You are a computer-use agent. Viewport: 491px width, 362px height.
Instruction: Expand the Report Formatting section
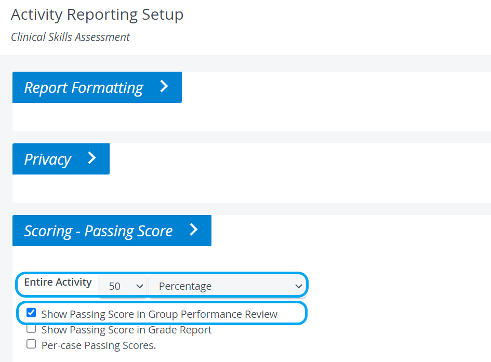pos(97,87)
